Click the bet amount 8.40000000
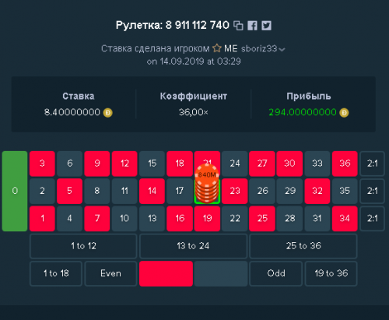Screen dimensions: 389x320 click(72, 112)
